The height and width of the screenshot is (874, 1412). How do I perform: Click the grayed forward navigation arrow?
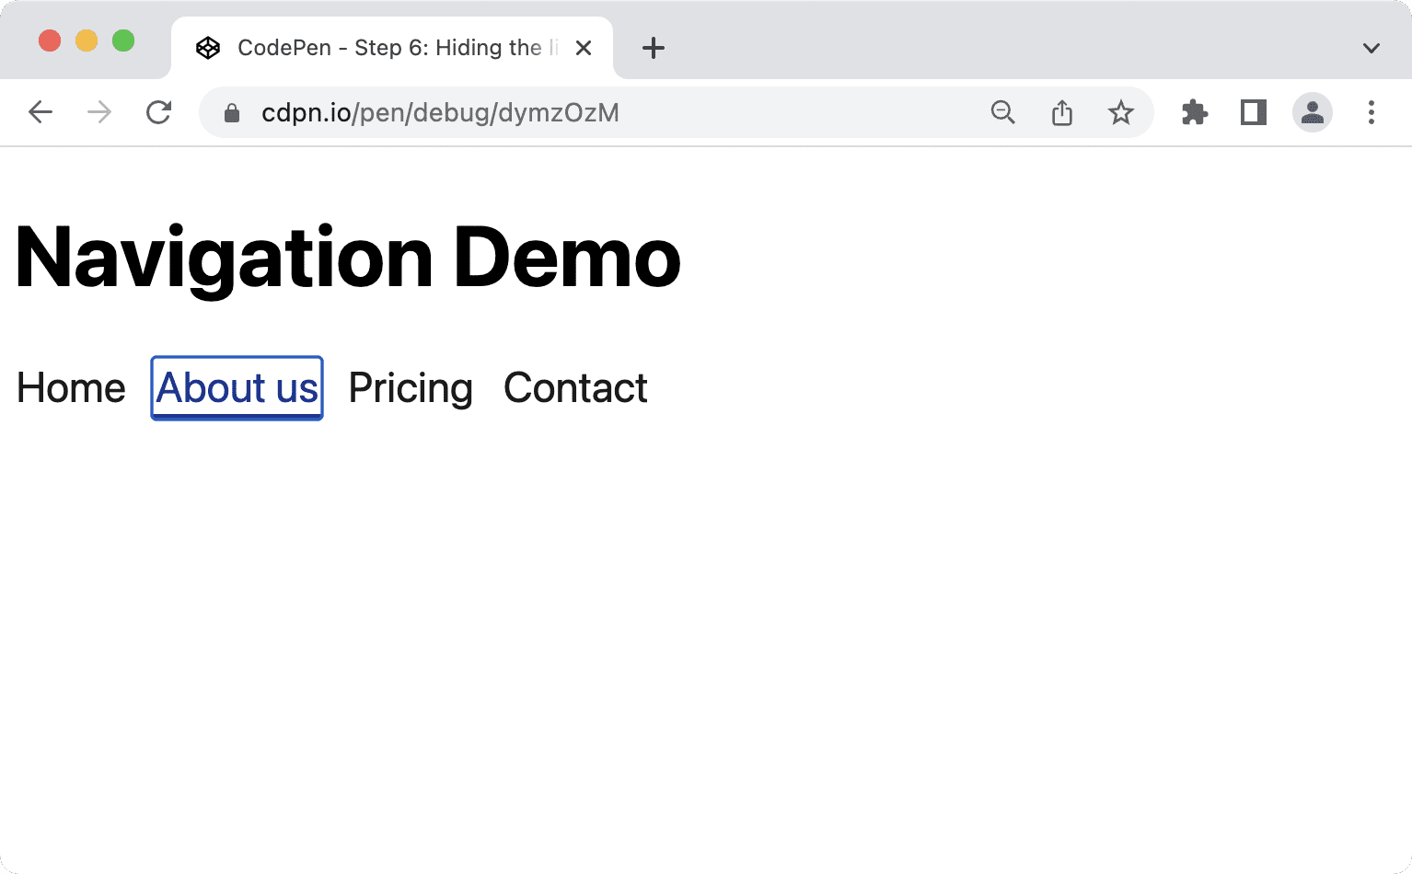click(98, 112)
